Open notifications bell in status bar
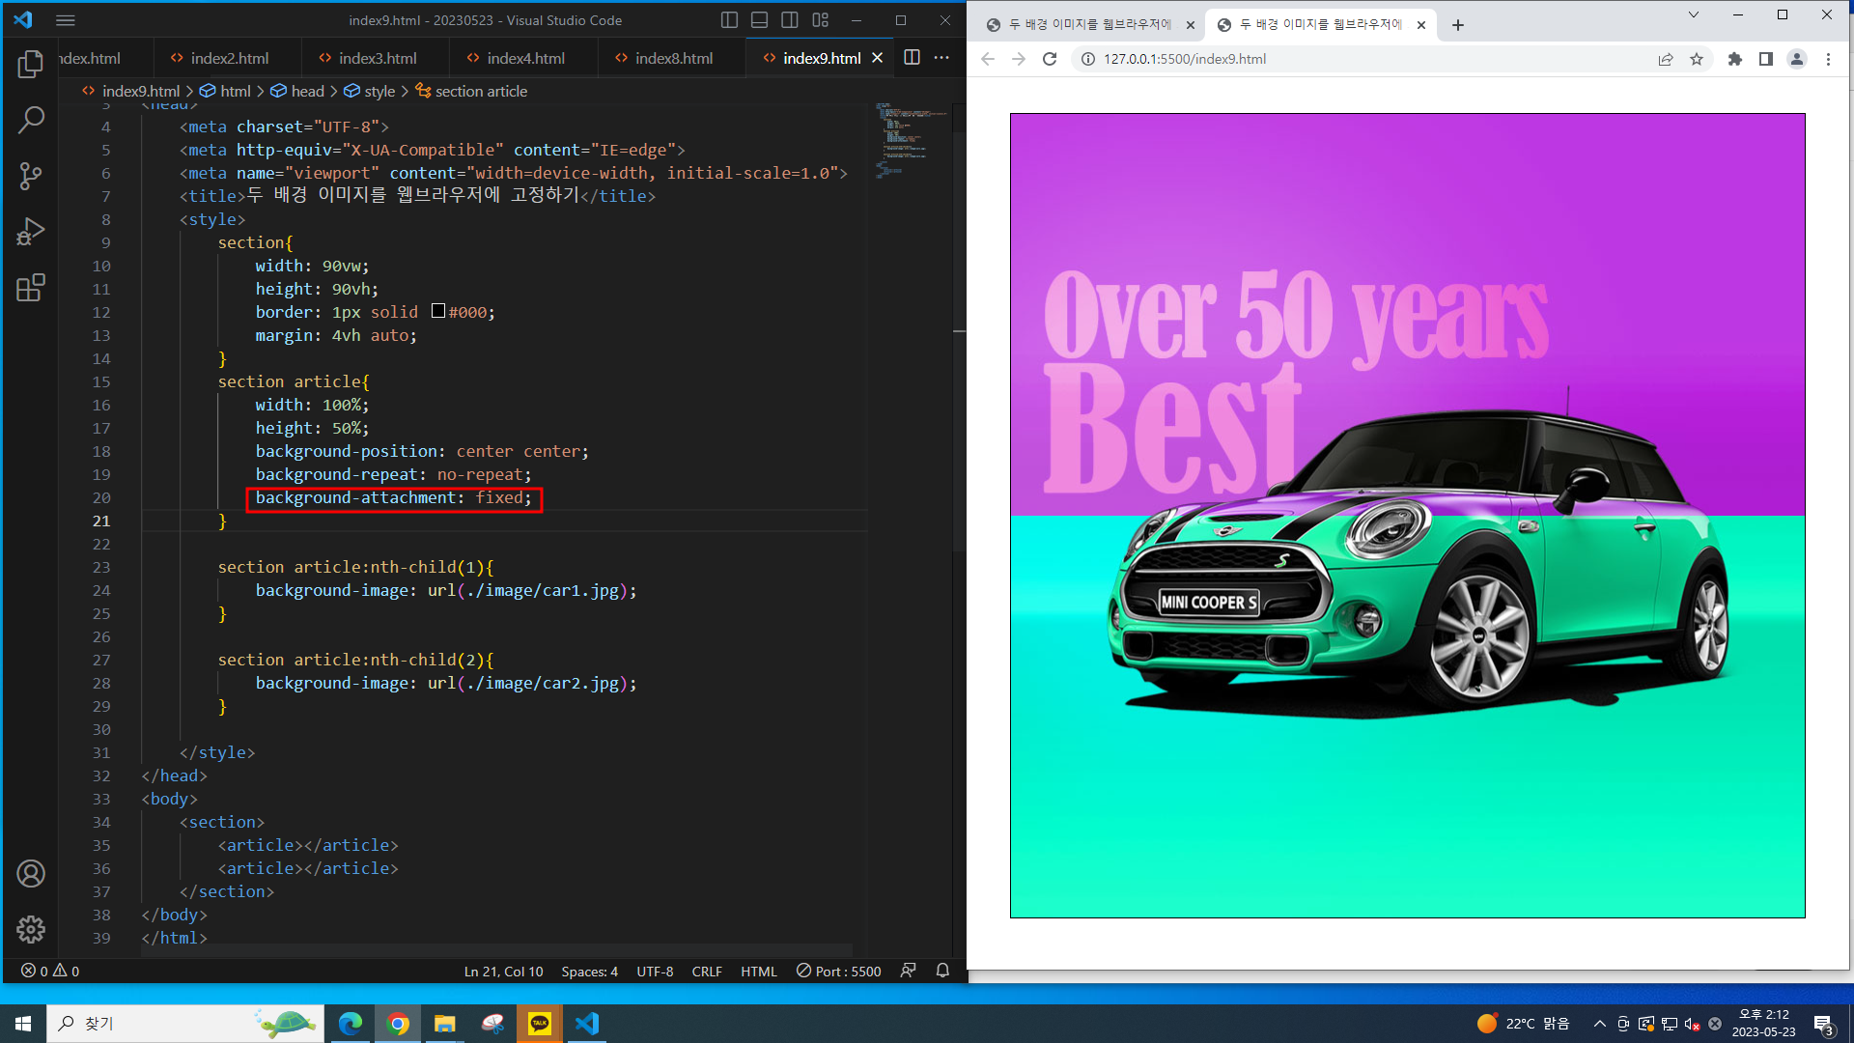 942,971
